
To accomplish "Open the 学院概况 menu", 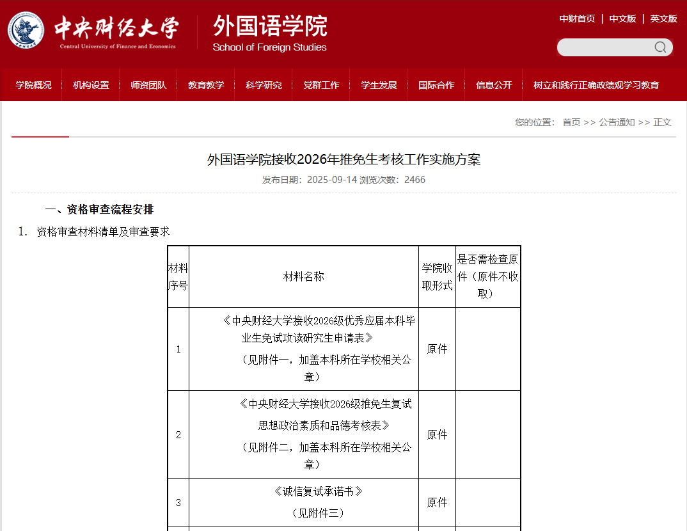I will tap(33, 85).
